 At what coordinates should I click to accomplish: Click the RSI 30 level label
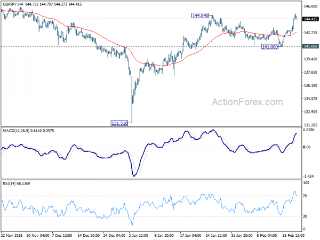pos(305,216)
